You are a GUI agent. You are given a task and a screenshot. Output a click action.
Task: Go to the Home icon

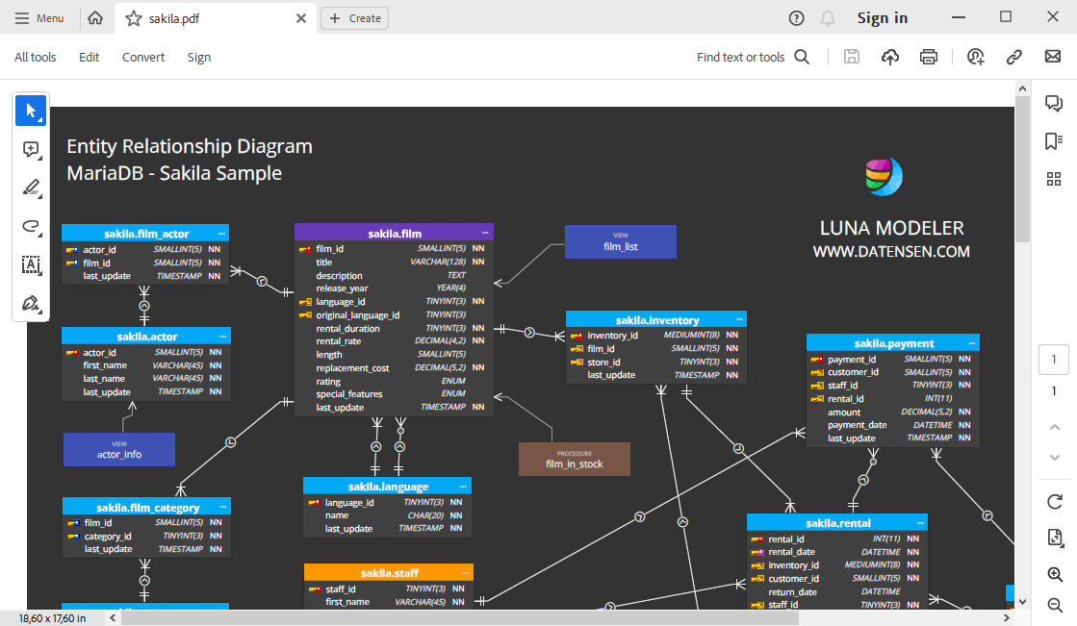click(x=95, y=18)
